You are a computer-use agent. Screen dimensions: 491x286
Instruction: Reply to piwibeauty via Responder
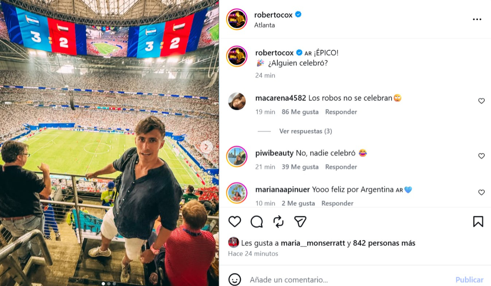coord(341,167)
